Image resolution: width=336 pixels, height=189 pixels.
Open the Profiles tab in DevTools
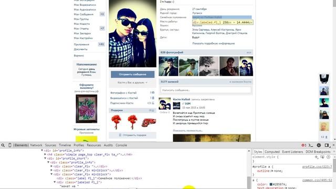click(x=79, y=145)
